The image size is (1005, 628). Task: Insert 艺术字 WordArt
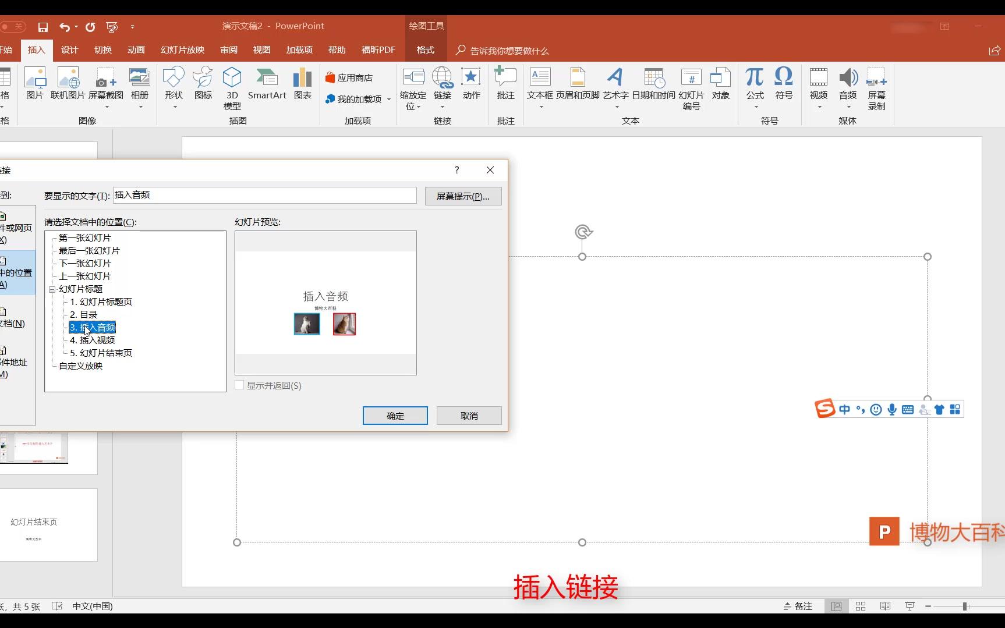pyautogui.click(x=615, y=88)
